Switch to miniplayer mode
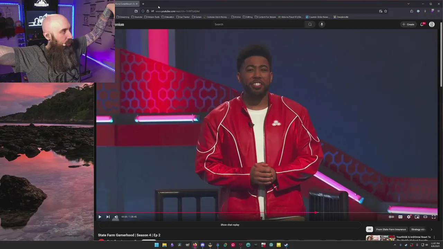This screenshot has height=249, width=443. point(417,217)
